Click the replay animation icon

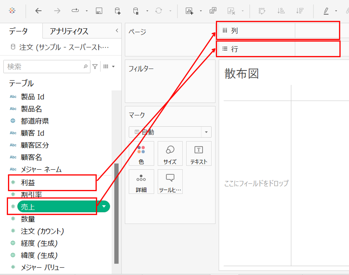(x=75, y=11)
